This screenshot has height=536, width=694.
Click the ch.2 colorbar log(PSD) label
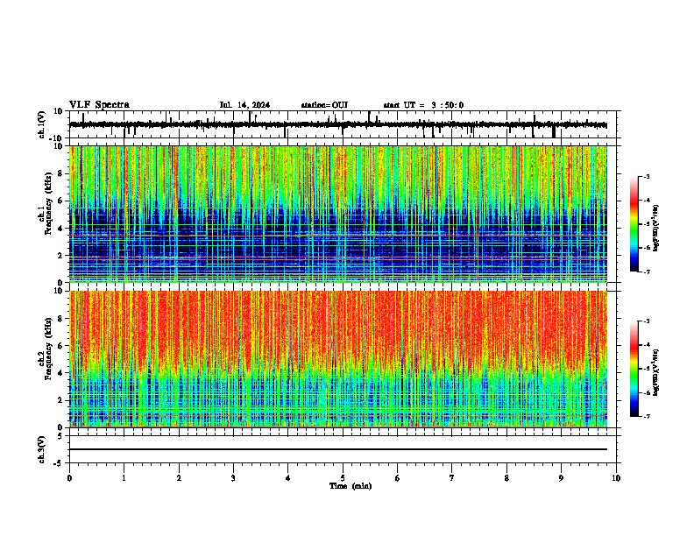(x=656, y=372)
